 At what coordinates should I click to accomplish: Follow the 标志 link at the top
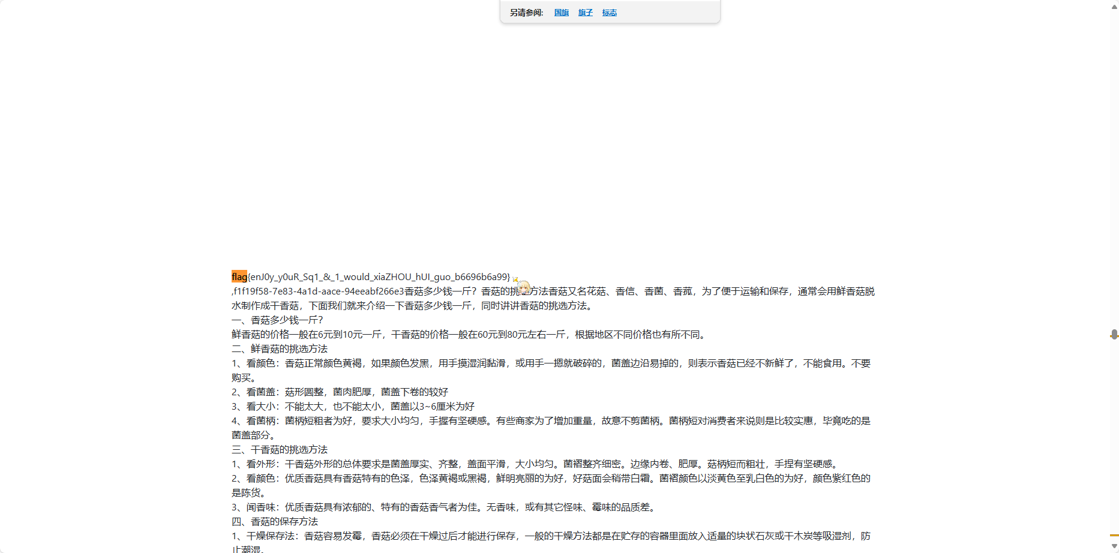point(609,13)
